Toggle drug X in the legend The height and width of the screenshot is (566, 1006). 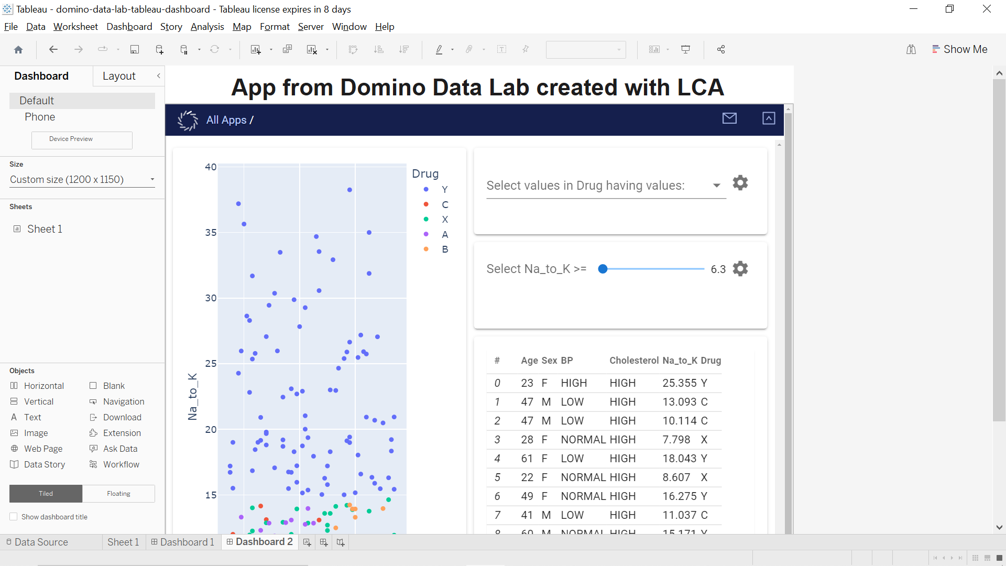(435, 219)
